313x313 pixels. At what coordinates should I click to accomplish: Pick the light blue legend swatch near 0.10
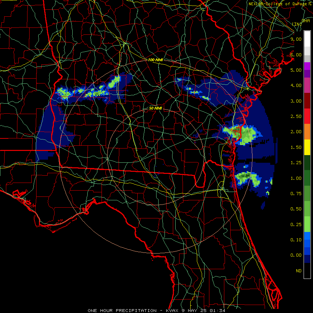pos(307,236)
